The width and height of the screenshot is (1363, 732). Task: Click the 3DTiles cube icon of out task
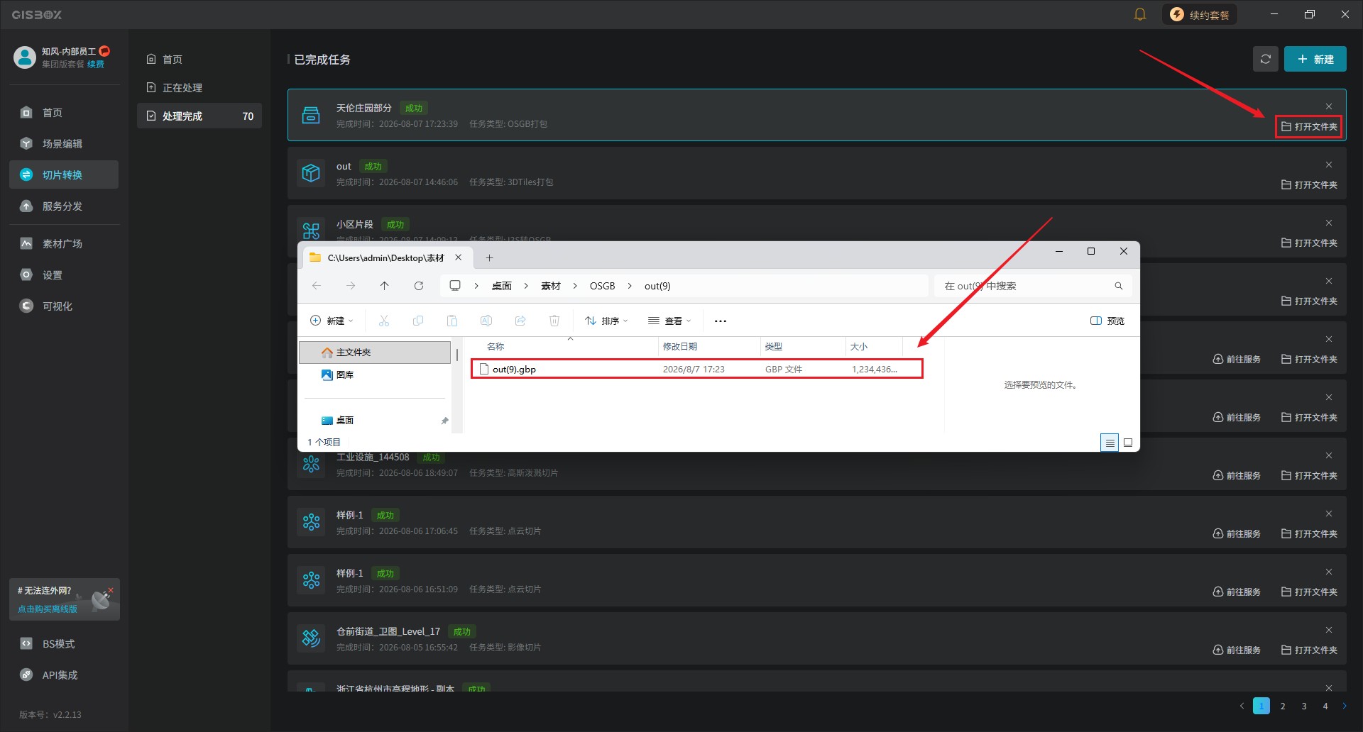tap(311, 173)
